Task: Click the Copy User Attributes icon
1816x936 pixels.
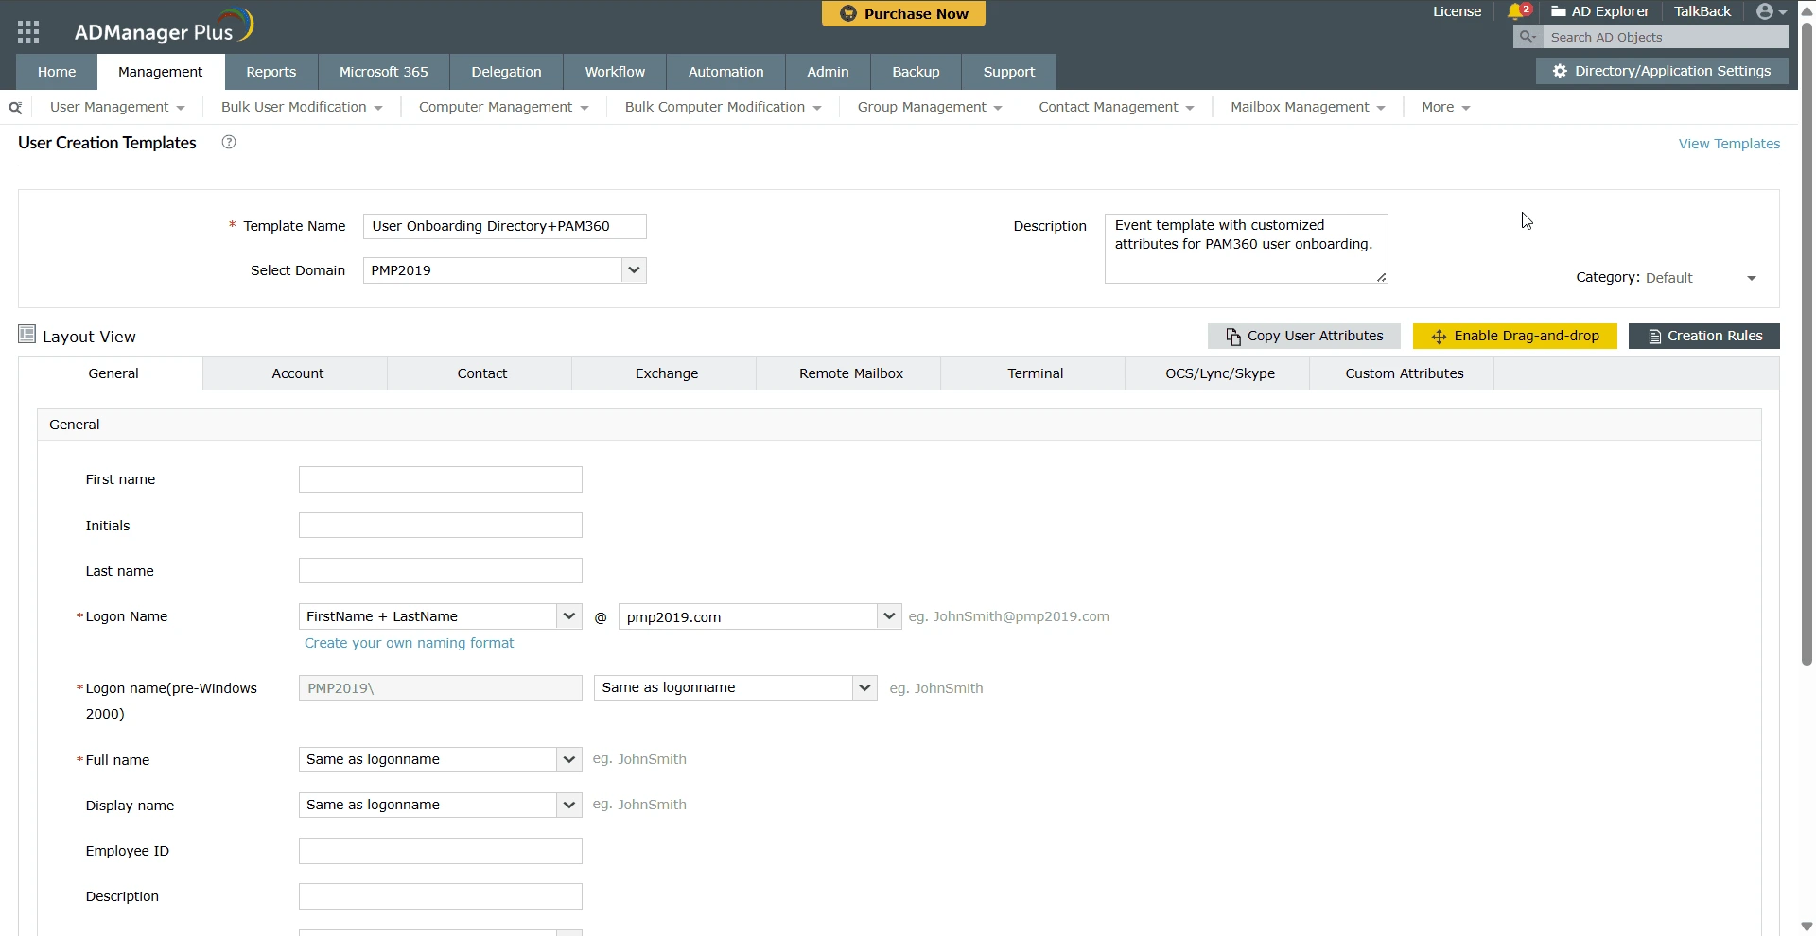Action: point(1233,336)
